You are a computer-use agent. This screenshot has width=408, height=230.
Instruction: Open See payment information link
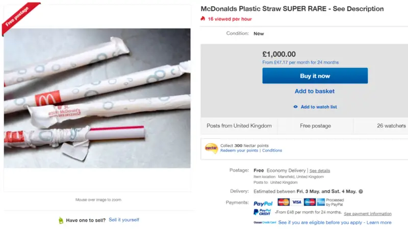368,214
